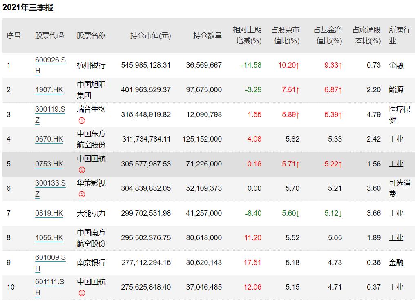Click the 相对上期增减(%) column header
The image size is (415, 301).
pos(247,35)
